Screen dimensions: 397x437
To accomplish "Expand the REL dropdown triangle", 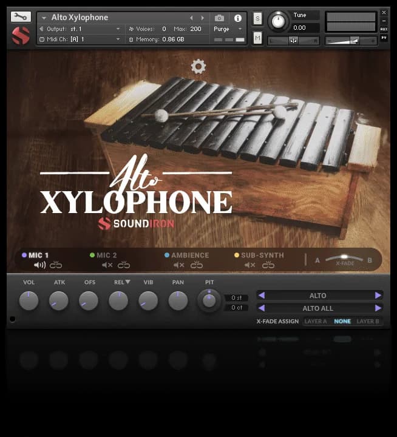I will [x=127, y=282].
